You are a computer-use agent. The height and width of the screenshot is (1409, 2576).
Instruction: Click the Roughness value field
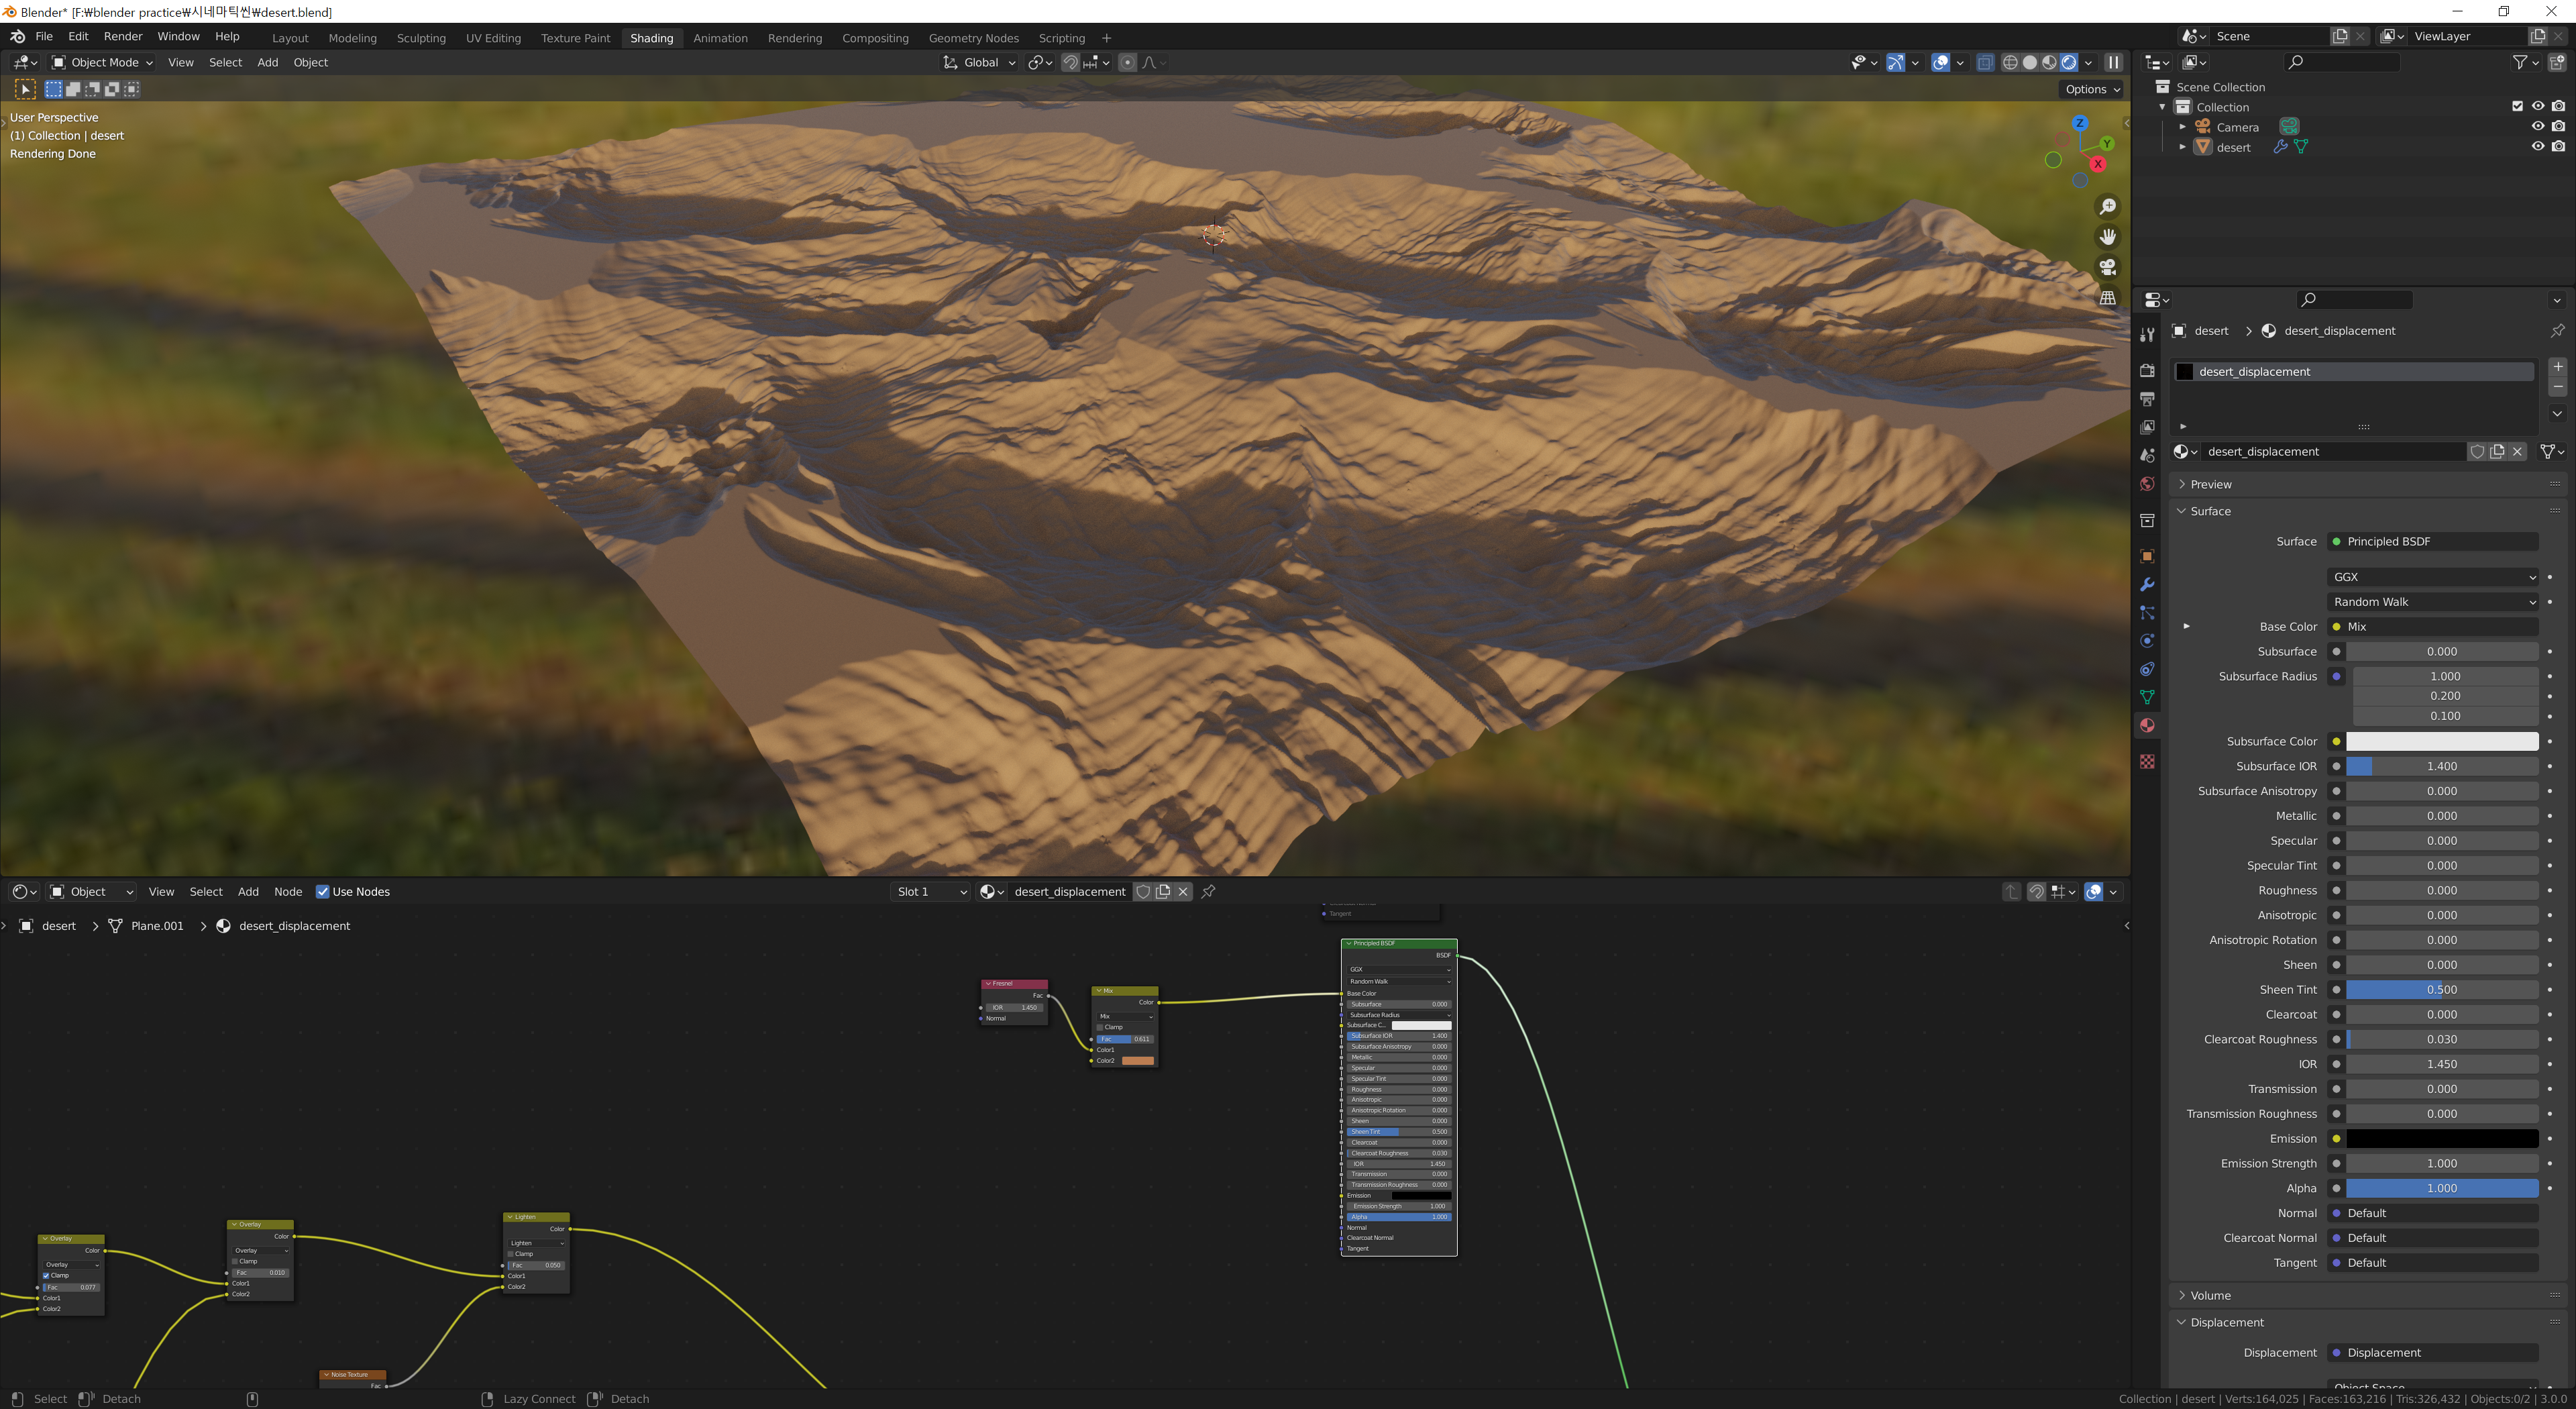tap(2441, 890)
